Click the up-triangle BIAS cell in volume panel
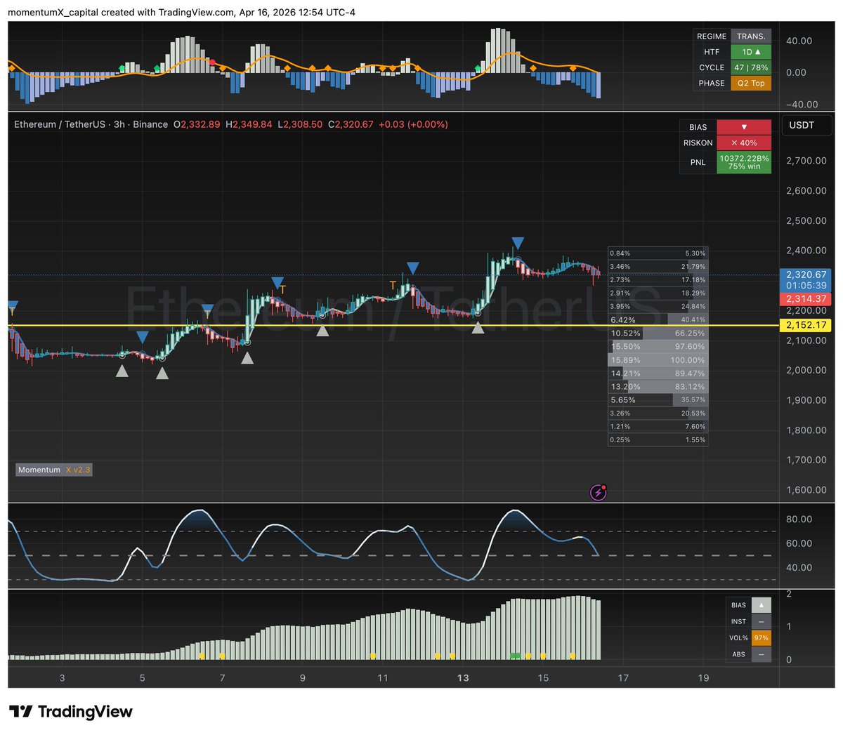This screenshot has height=735, width=843. [761, 605]
